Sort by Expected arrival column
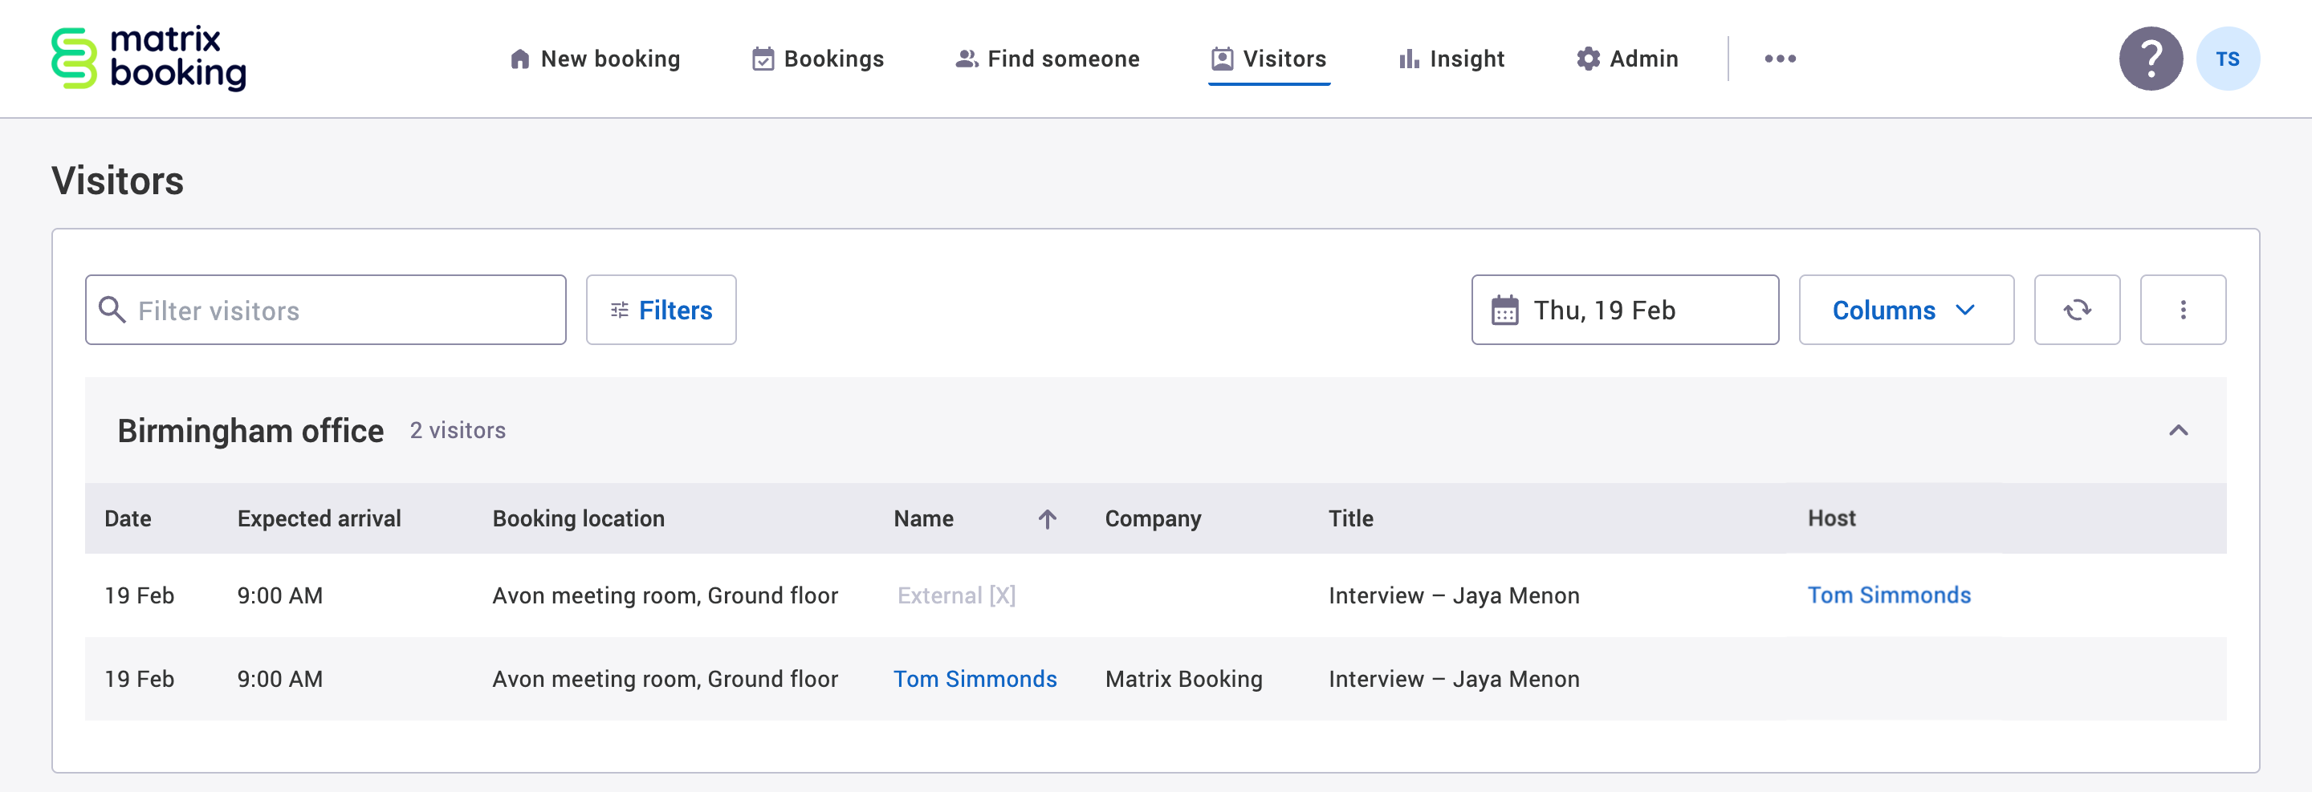2312x792 pixels. [x=319, y=518]
